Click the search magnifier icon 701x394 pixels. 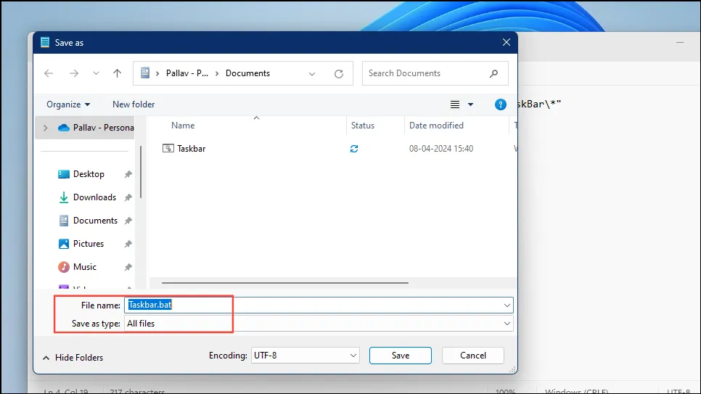coord(493,73)
